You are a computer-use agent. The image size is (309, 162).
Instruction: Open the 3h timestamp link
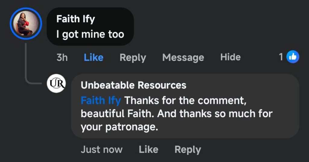[x=62, y=57]
